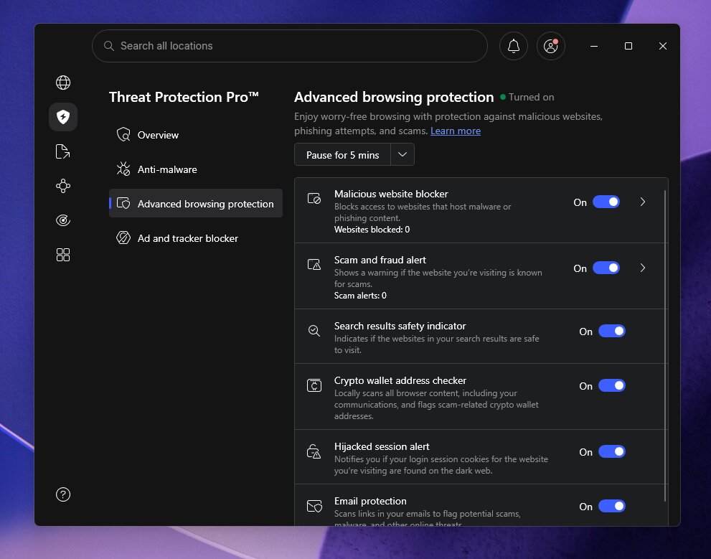Click the Scam alerts: 0 text
The height and width of the screenshot is (559, 711).
[360, 296]
